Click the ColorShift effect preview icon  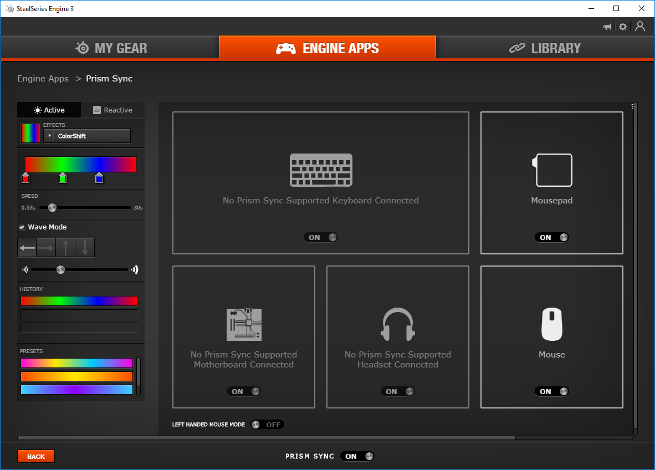pos(30,133)
